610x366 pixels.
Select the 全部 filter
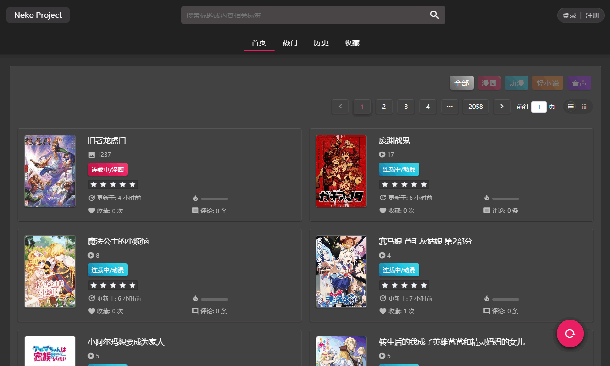point(462,83)
